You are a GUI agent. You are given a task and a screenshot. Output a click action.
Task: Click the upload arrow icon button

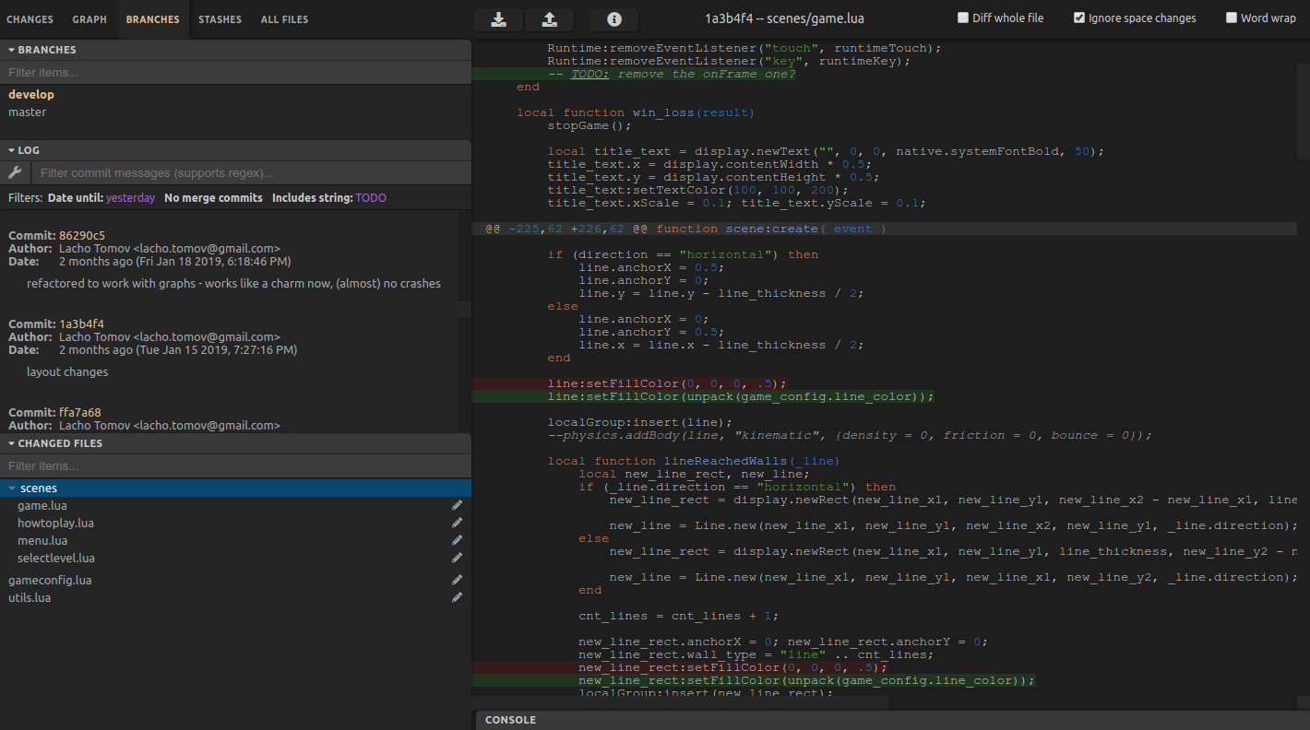tap(549, 19)
